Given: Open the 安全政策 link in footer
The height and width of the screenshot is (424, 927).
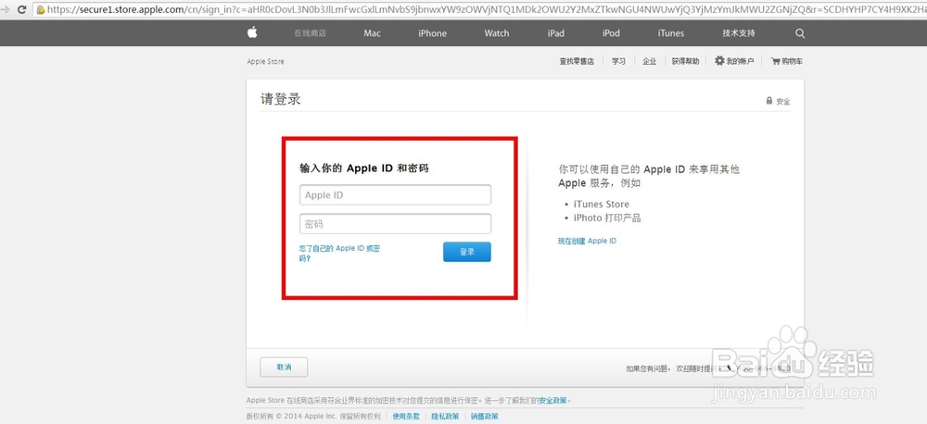Looking at the screenshot, I should click(552, 400).
